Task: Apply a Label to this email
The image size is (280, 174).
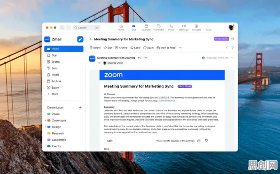Action: (135, 48)
